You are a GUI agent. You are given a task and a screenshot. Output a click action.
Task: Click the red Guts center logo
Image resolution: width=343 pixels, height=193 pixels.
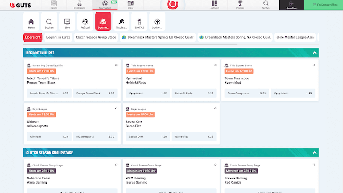click(173, 4)
